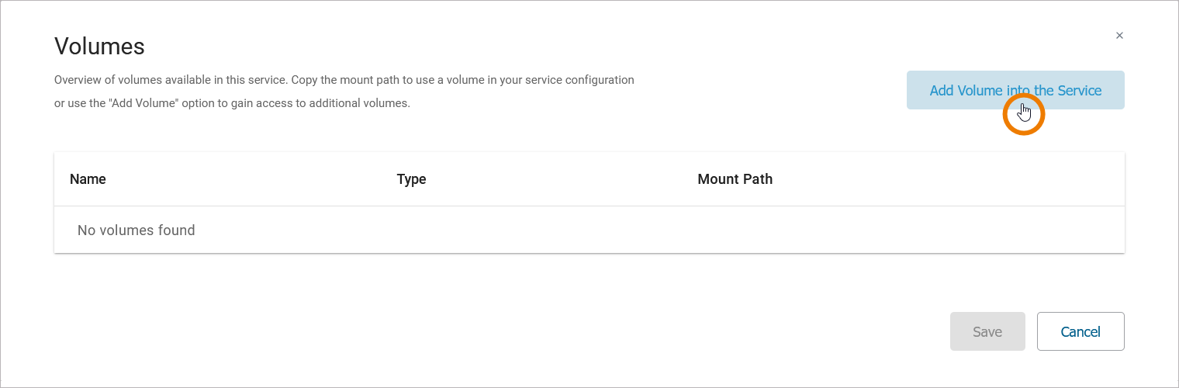Click Add Volume into the Service button
1179x388 pixels.
tap(1015, 90)
